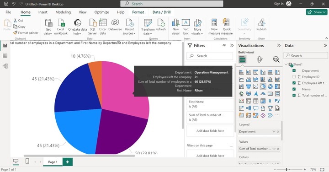
Task: Click the Share button
Action: 317,12
